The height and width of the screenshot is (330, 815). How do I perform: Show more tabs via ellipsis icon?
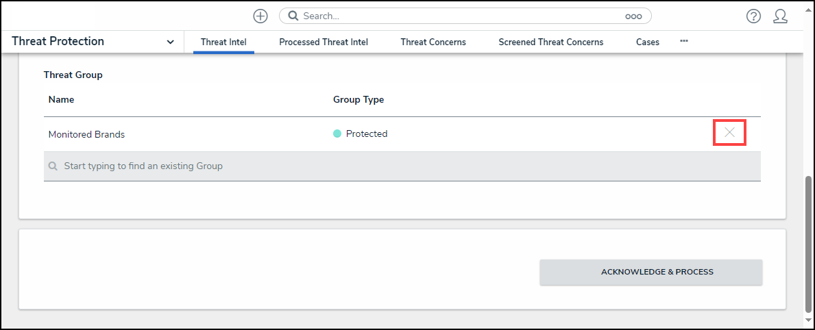coord(684,41)
